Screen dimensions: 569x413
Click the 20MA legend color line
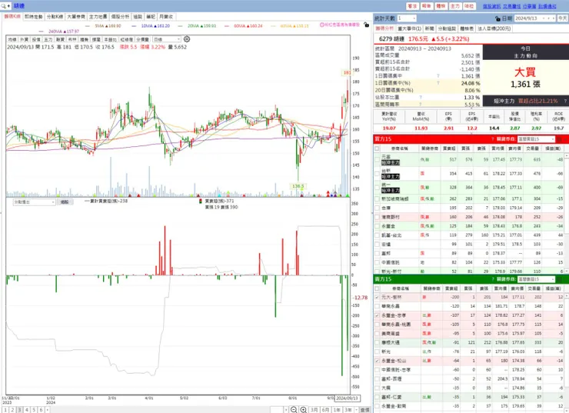[181, 26]
